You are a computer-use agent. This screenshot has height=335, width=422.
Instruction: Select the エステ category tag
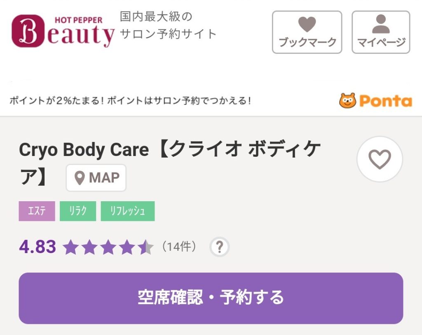tap(37, 211)
